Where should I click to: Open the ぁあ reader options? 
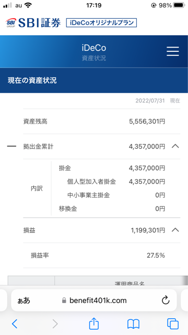point(24,300)
